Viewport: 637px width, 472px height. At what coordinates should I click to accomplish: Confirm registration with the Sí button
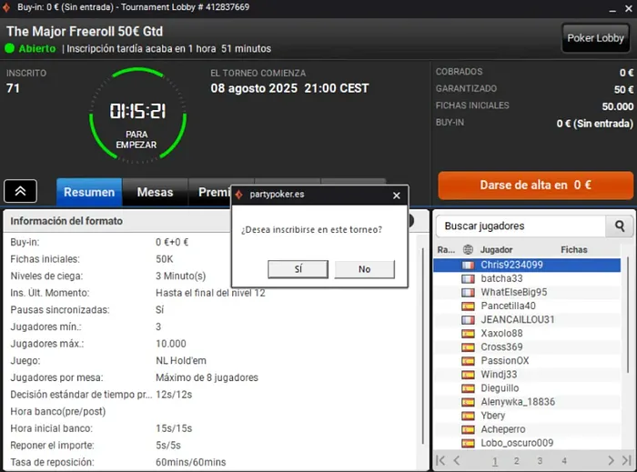[298, 269]
